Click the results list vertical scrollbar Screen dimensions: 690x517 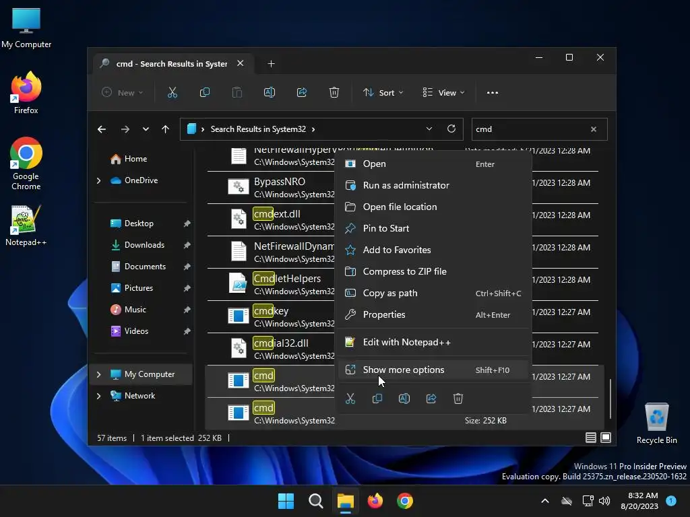pos(610,399)
